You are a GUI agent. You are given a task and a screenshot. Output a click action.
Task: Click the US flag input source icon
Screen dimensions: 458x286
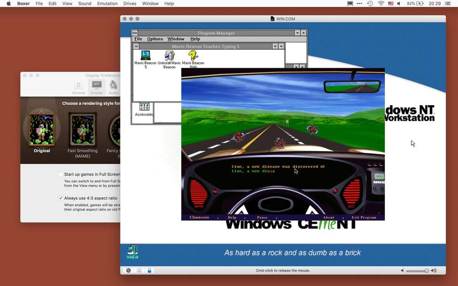point(391,4)
